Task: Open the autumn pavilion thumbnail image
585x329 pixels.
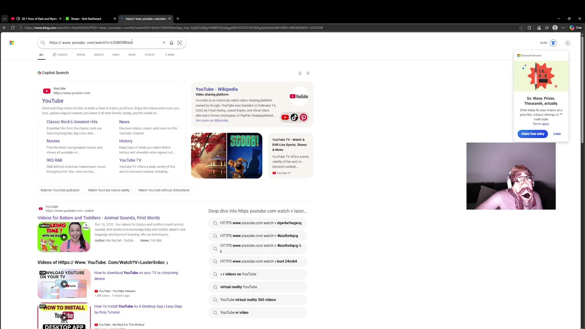Action: pyautogui.click(x=208, y=155)
